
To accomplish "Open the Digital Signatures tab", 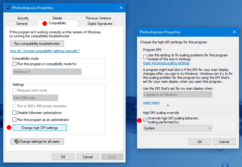I will pos(100,24).
